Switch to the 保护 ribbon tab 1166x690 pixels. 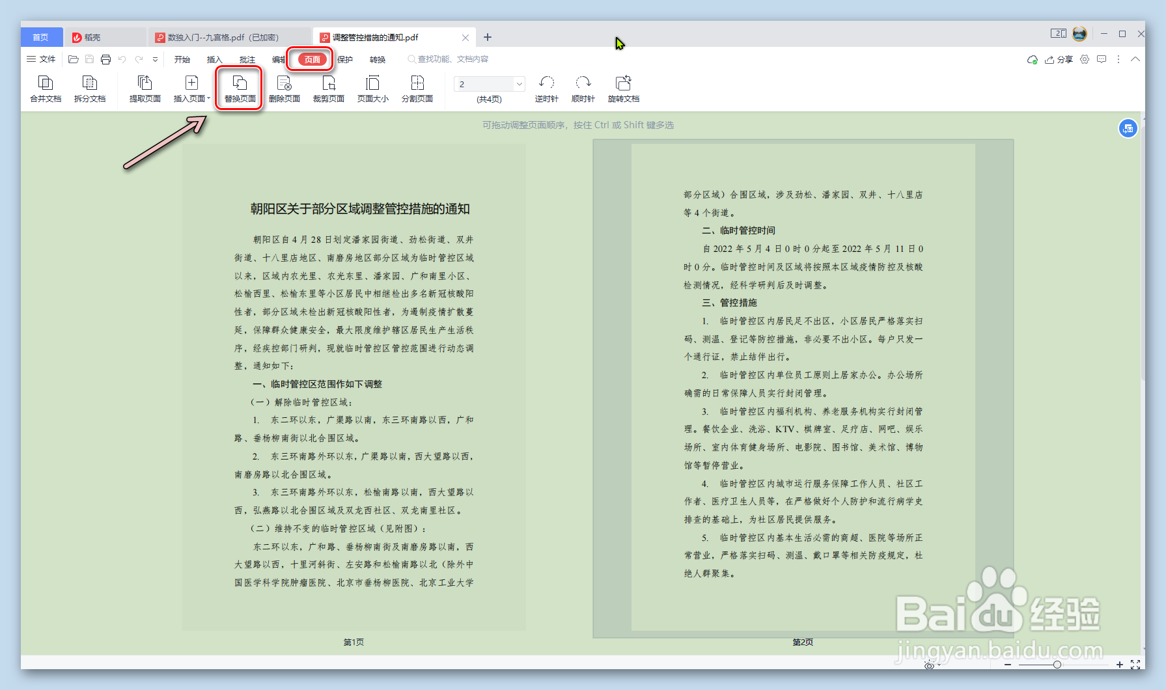tap(345, 59)
